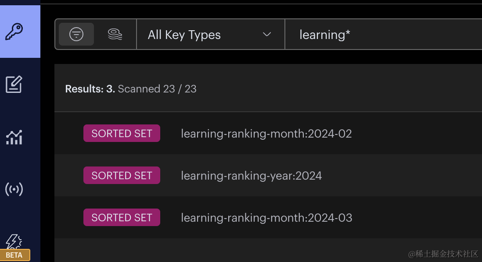Open key learning-ranking-month:2024-03

pos(266,218)
